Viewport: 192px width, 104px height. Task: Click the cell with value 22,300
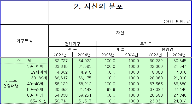156,67
